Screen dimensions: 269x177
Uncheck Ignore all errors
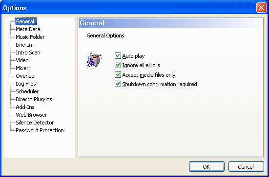click(118, 65)
